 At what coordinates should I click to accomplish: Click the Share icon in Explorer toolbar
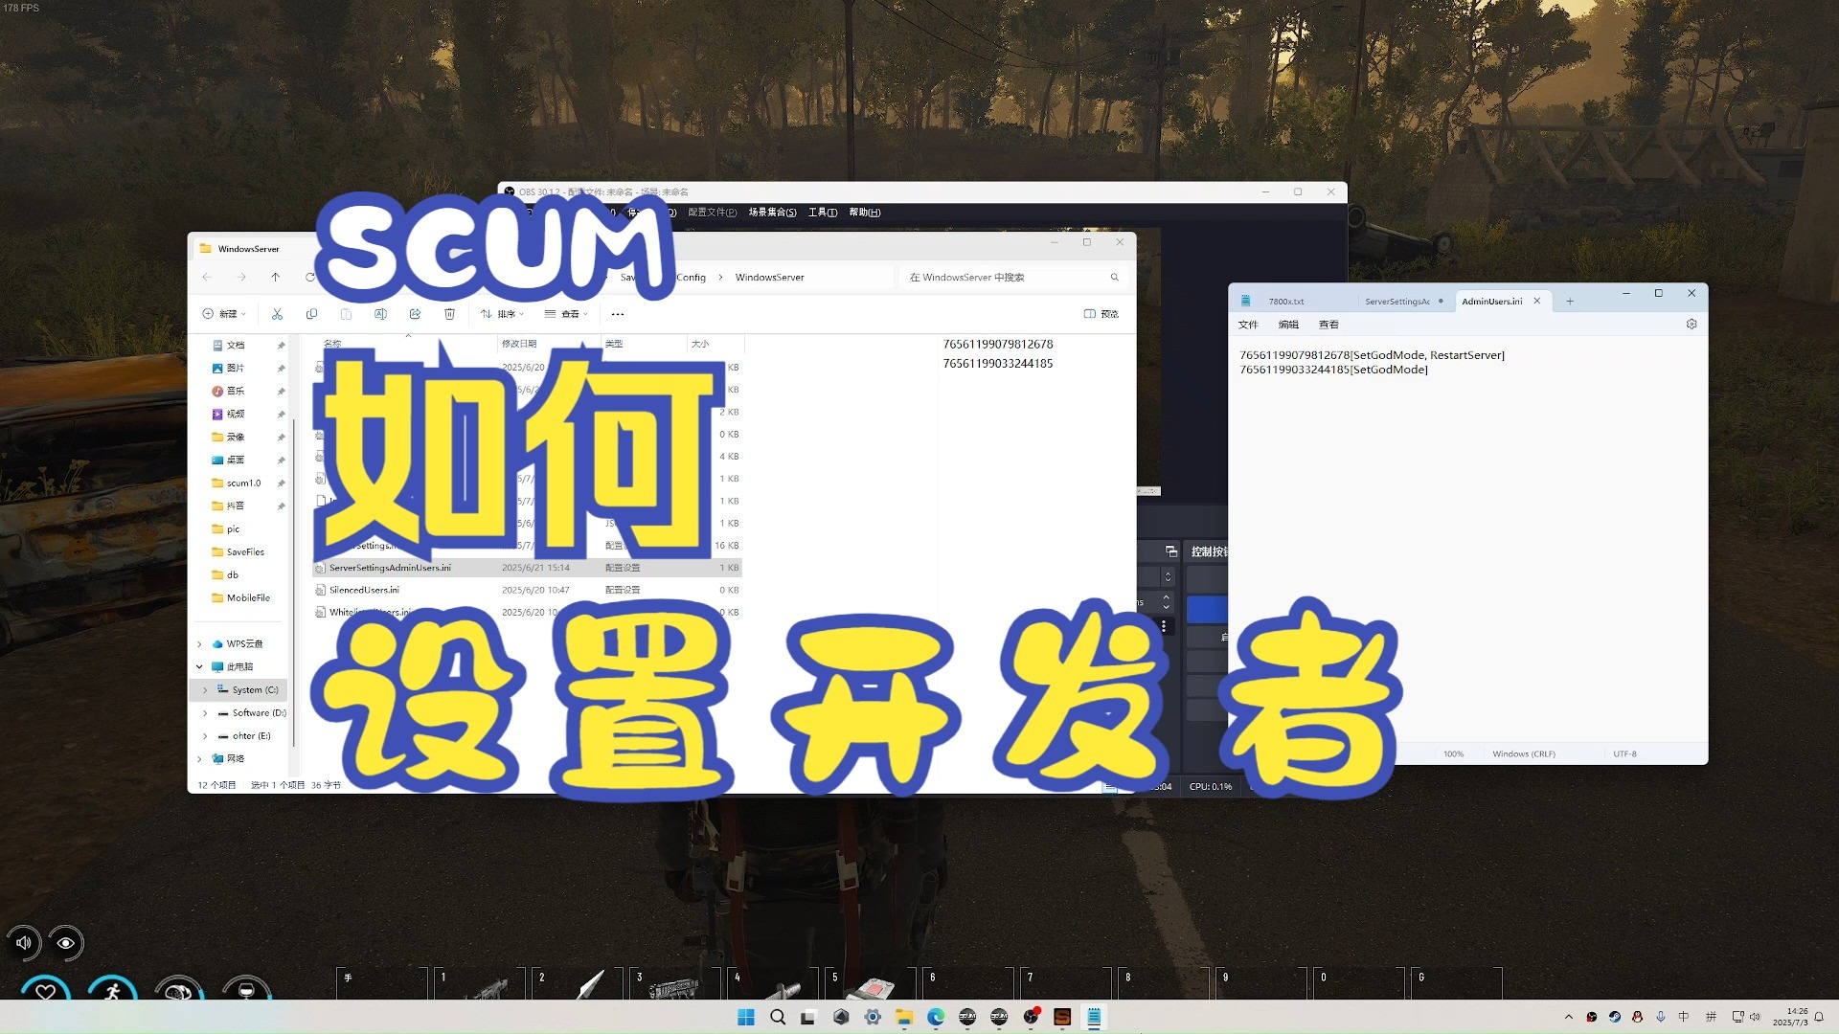coord(415,313)
